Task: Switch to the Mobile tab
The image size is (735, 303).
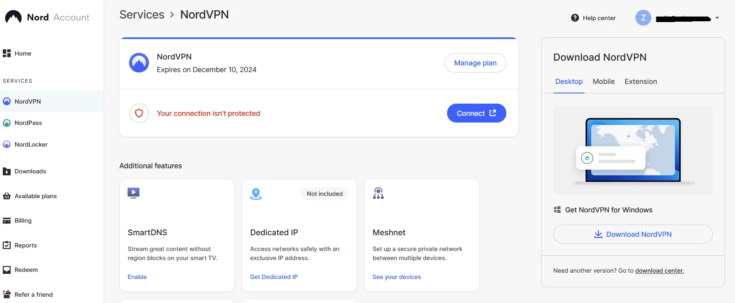Action: (x=603, y=82)
